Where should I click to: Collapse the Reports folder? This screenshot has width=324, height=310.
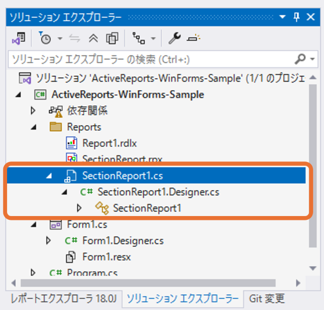[x=33, y=127]
